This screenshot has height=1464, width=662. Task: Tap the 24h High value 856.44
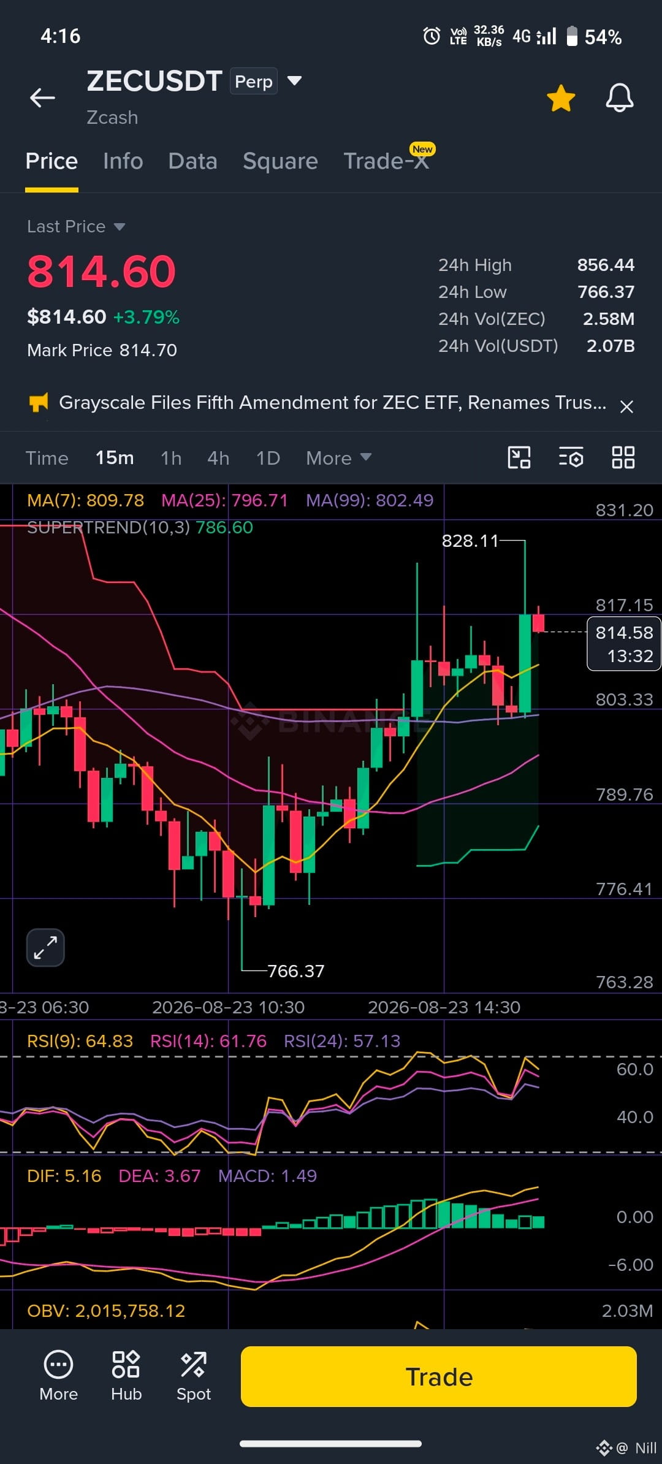pos(606,265)
